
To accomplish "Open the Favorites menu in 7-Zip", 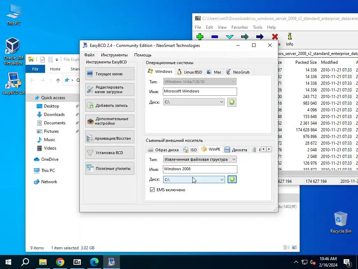I will [x=239, y=27].
